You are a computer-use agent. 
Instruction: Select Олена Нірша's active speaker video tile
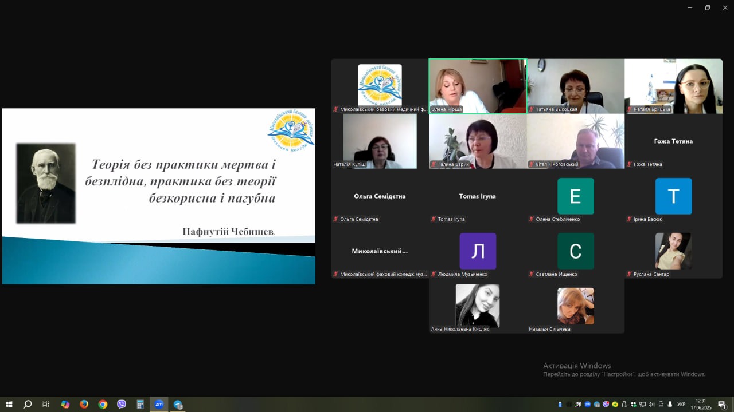tap(477, 86)
